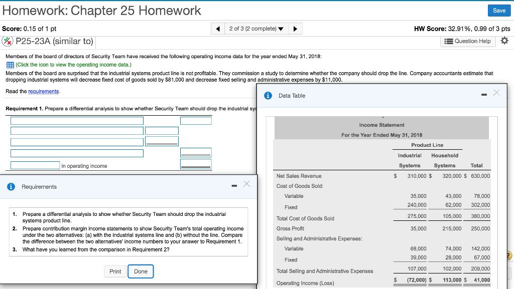Image resolution: width=514 pixels, height=289 pixels.
Task: Click the first row amount field on right
Action: 196,121
